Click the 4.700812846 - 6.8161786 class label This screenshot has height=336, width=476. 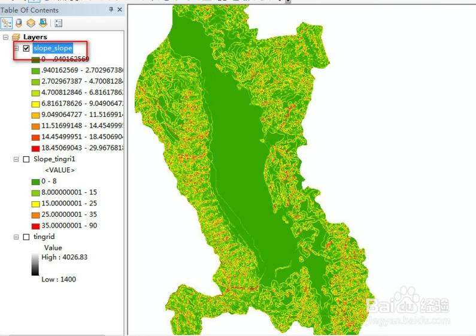(82, 92)
